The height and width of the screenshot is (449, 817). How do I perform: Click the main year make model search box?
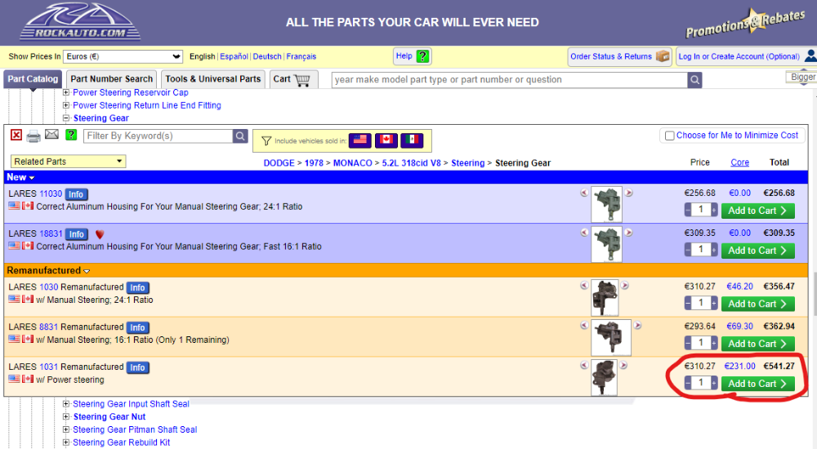pyautogui.click(x=510, y=80)
